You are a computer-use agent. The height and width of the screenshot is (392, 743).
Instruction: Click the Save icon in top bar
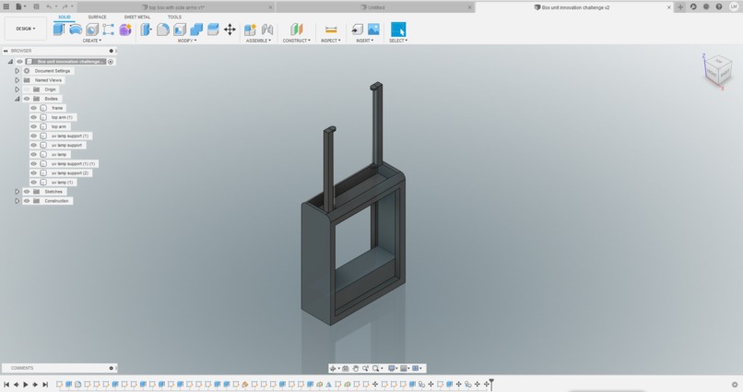[x=36, y=6]
